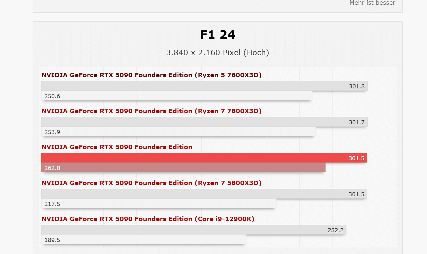This screenshot has width=427, height=254.
Task: Open the RTX 5090 Ryzen 7 5800X3D link
Action: 151,183
